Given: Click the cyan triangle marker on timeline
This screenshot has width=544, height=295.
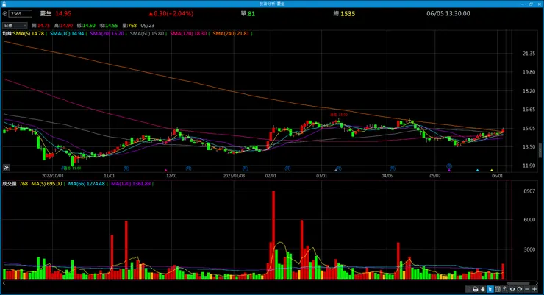Looking at the screenshot, I should click(477, 170).
